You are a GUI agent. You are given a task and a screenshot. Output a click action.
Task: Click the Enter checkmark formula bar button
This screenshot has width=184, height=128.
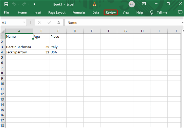pos(49,23)
